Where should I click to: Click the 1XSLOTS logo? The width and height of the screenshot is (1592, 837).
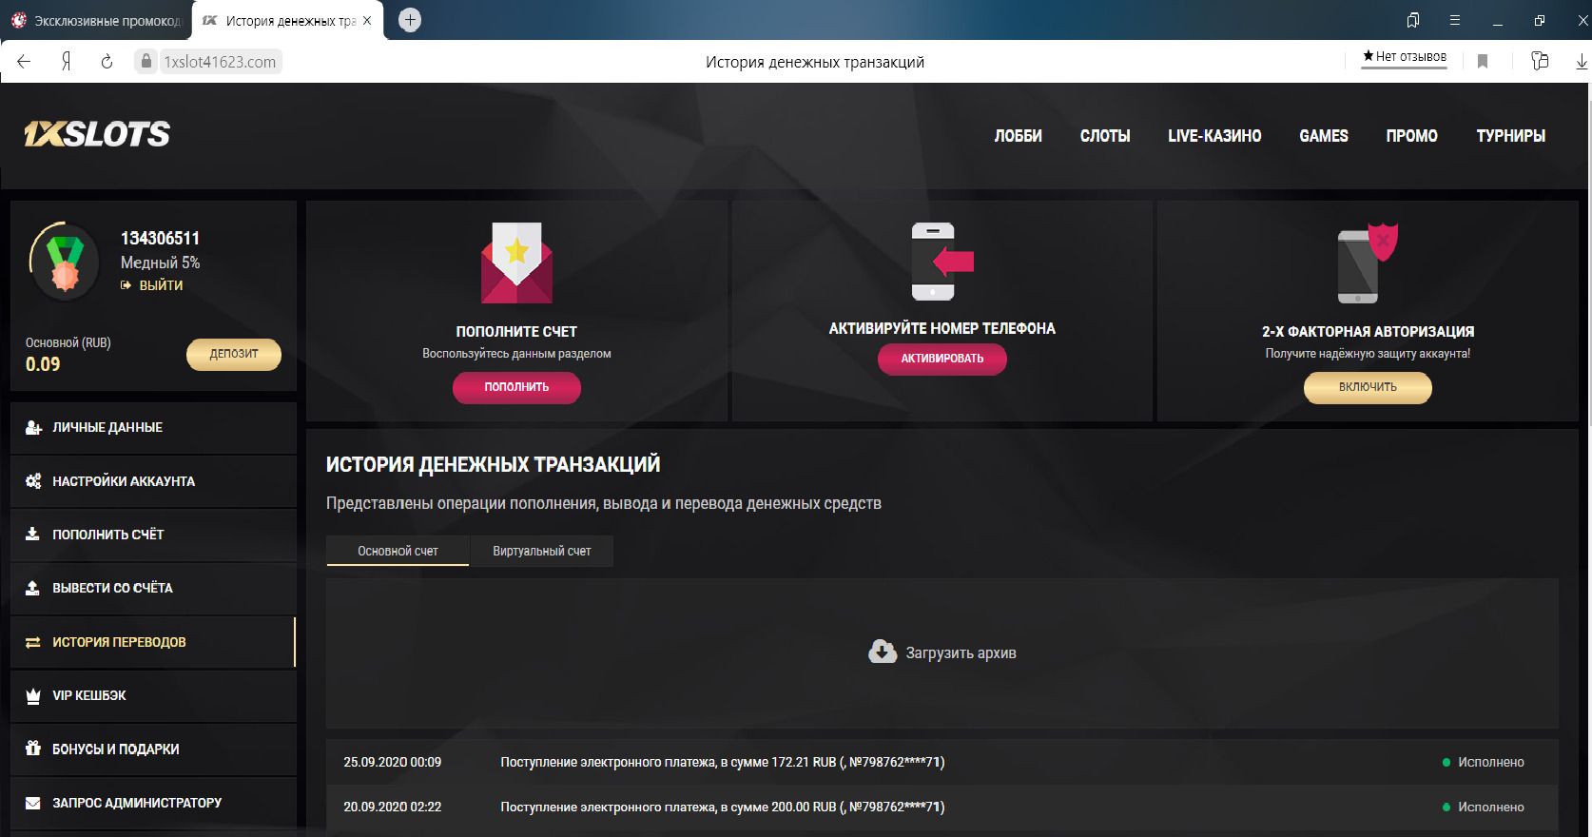click(97, 134)
